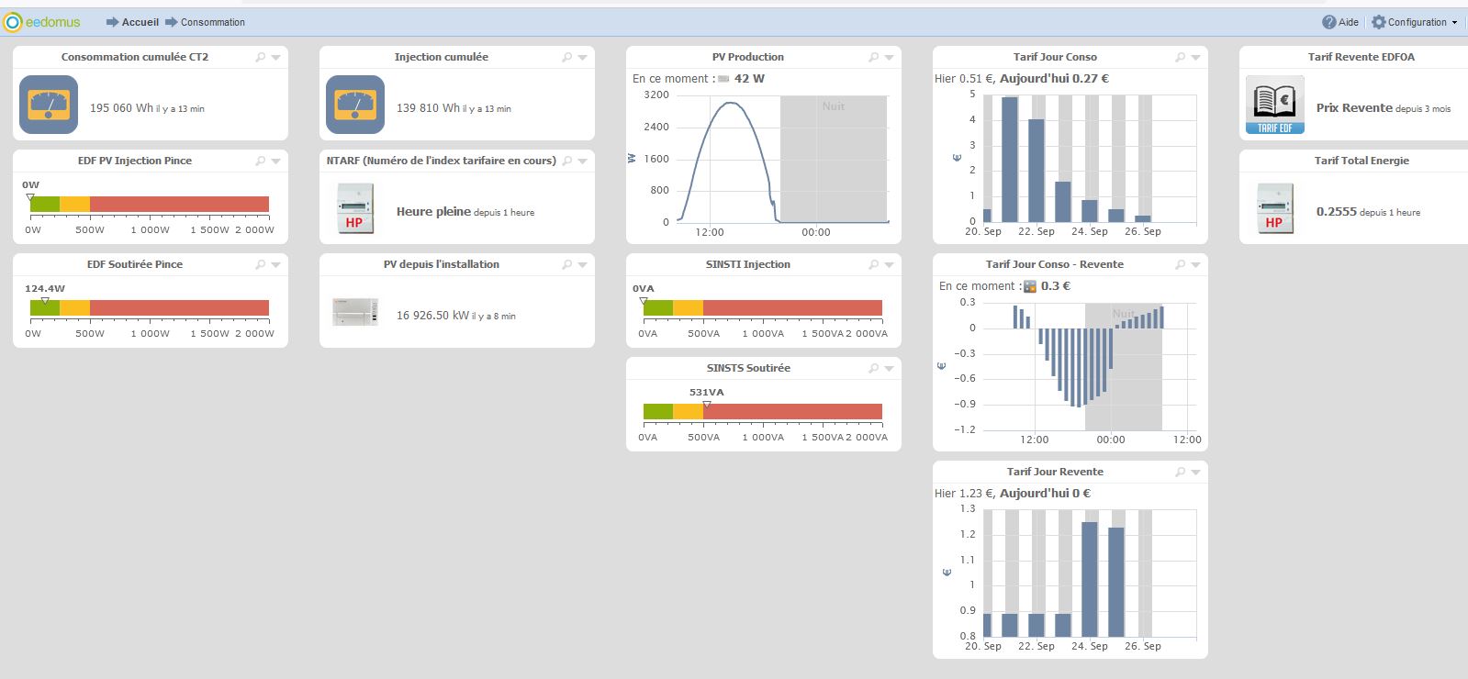Click the Injection cumulée meter icon
The height and width of the screenshot is (679, 1468).
[x=355, y=105]
